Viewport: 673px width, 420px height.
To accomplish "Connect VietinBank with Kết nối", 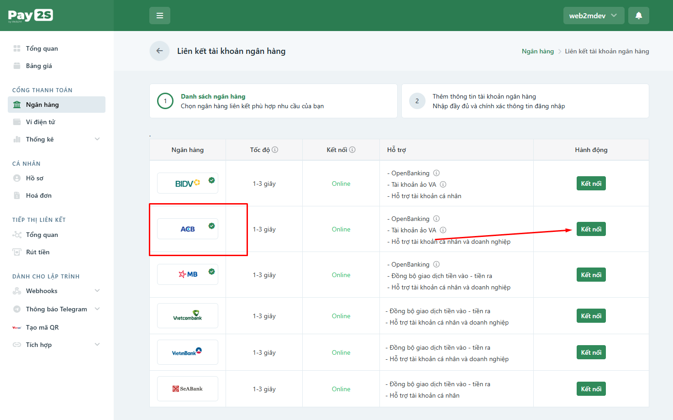I will point(591,352).
